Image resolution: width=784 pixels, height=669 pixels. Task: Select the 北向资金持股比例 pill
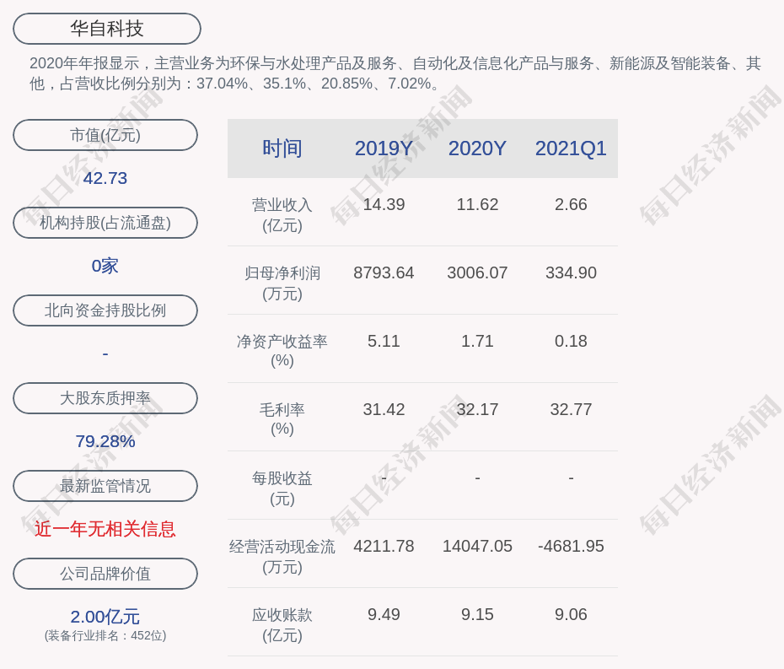pos(105,310)
